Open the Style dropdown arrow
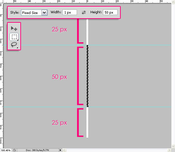The height and width of the screenshot is (152, 175). pyautogui.click(x=44, y=13)
